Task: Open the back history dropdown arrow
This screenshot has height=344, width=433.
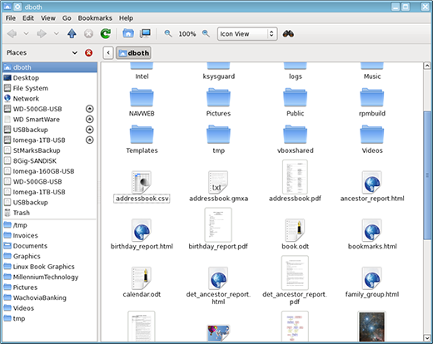Action: [26, 34]
